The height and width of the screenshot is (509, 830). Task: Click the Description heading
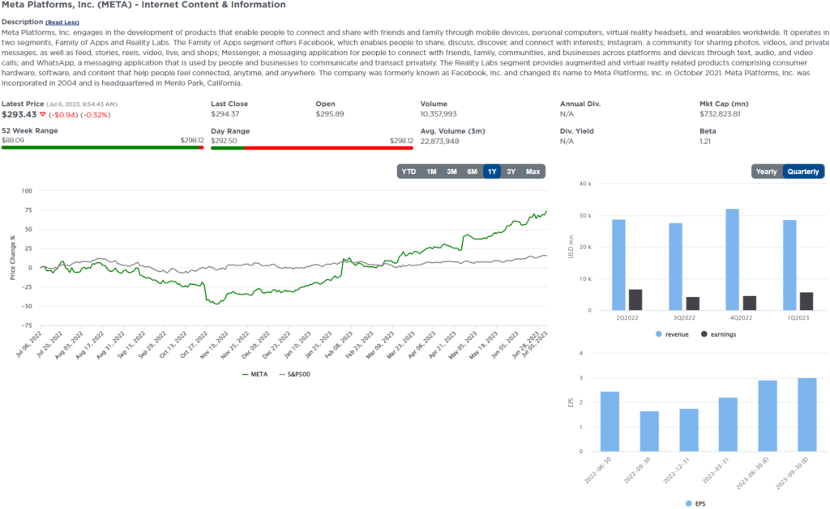pyautogui.click(x=22, y=22)
